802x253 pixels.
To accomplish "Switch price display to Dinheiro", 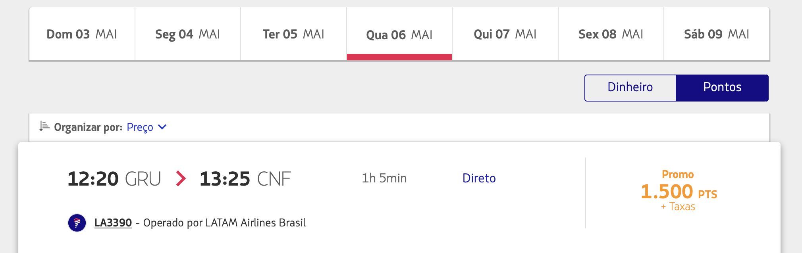I will tap(630, 88).
